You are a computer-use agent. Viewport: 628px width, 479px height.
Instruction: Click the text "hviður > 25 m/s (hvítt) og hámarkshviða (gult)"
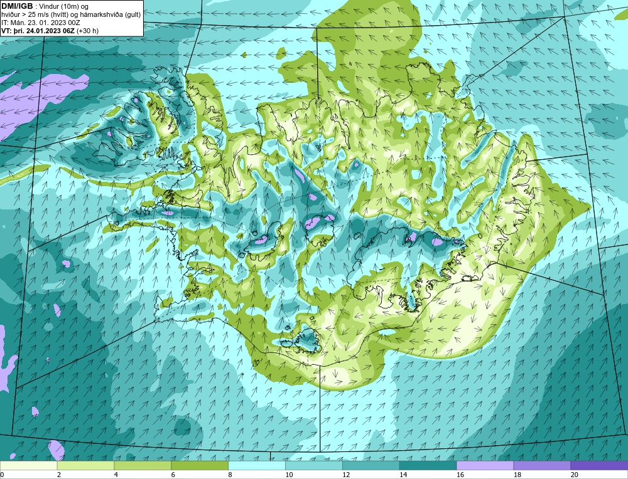[x=70, y=15]
